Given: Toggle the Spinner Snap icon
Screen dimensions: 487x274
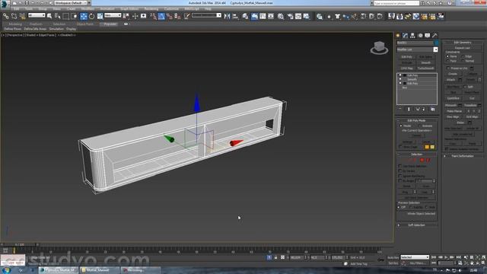Looking at the screenshot, I should coord(177,16).
